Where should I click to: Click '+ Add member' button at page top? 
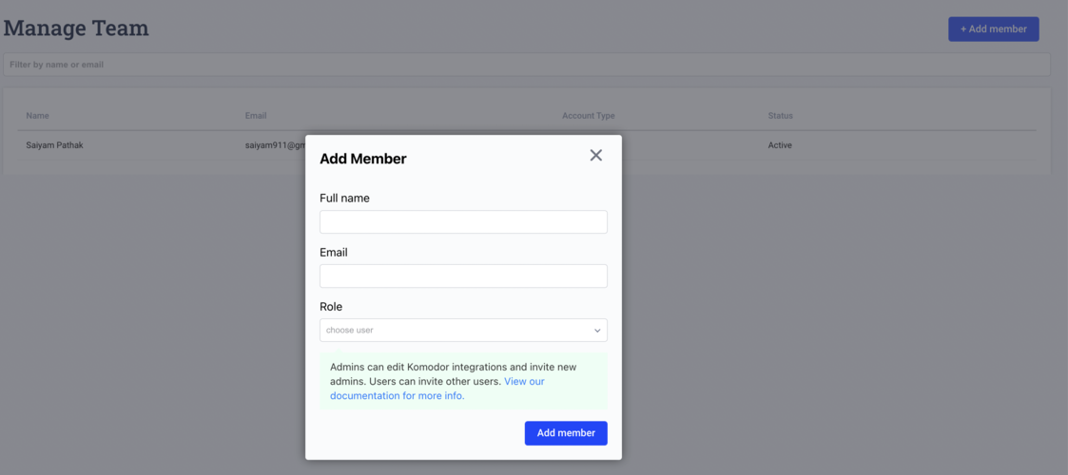(994, 29)
